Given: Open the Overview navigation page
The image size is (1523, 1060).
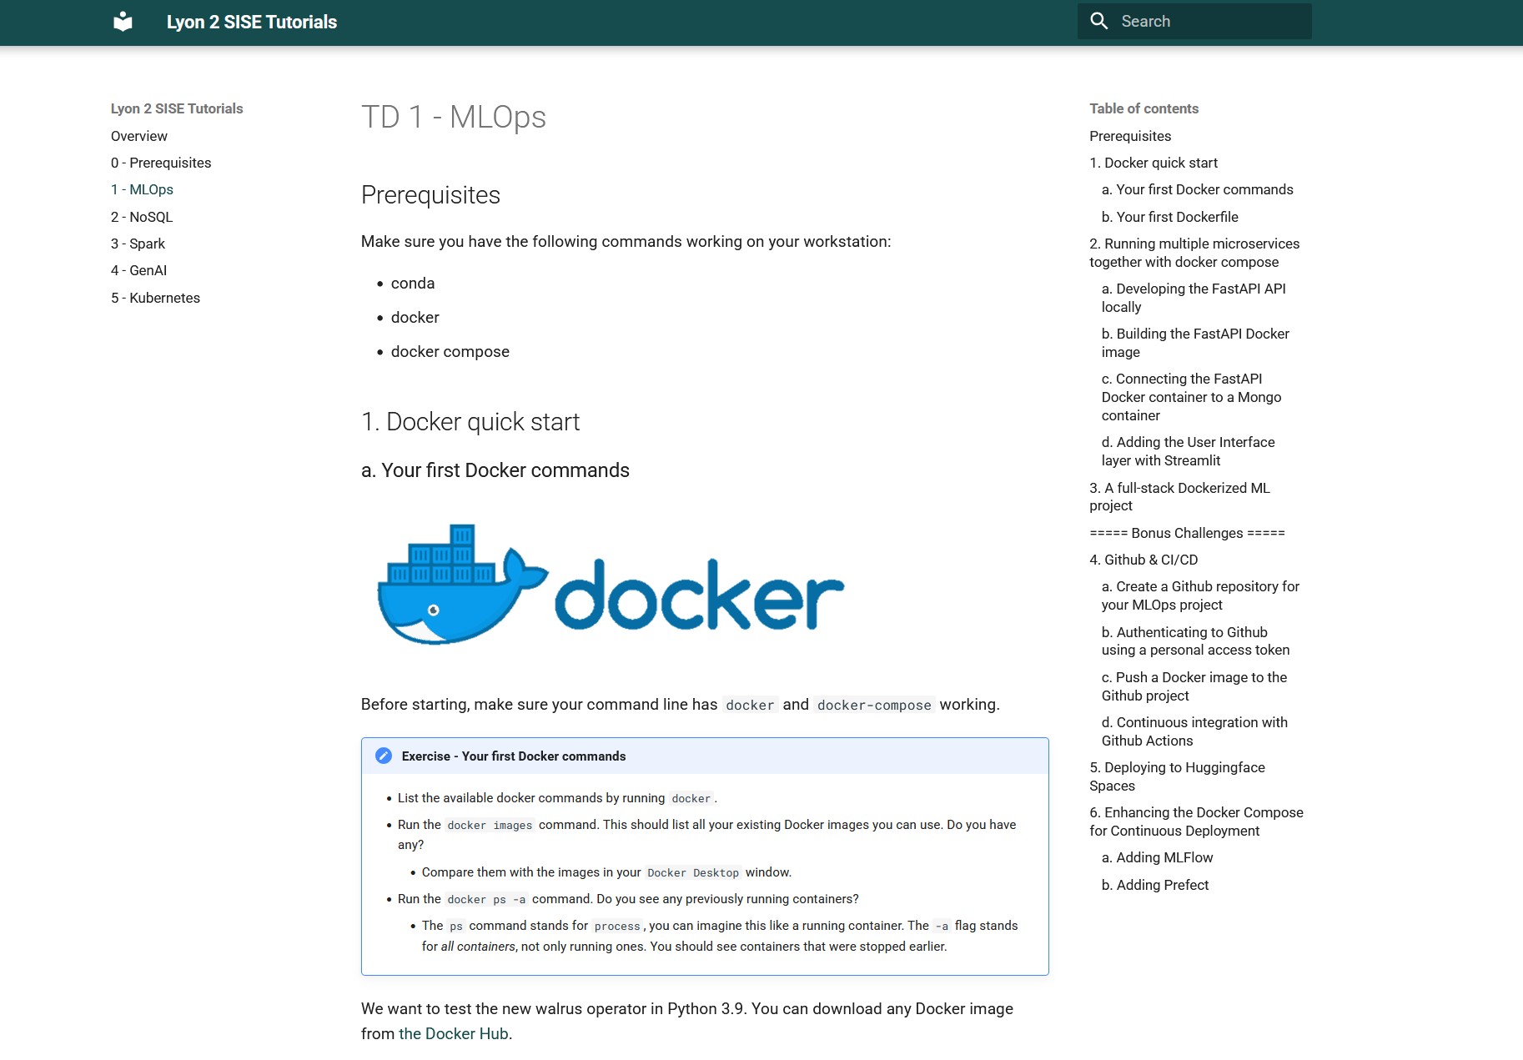Looking at the screenshot, I should click(x=138, y=136).
